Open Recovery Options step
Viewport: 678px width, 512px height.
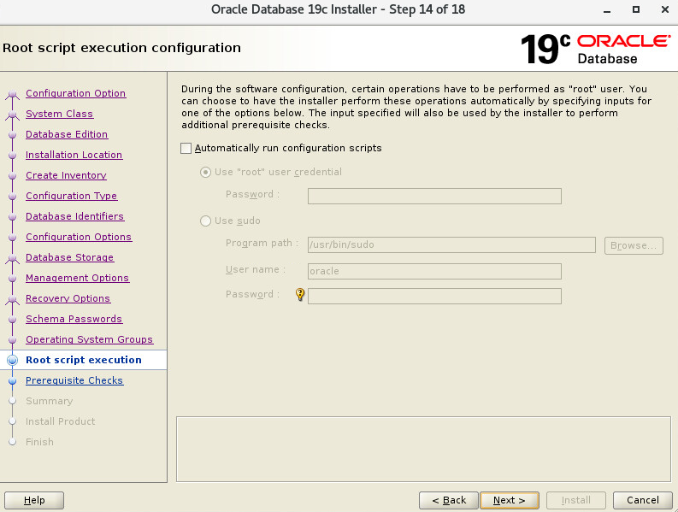point(68,298)
